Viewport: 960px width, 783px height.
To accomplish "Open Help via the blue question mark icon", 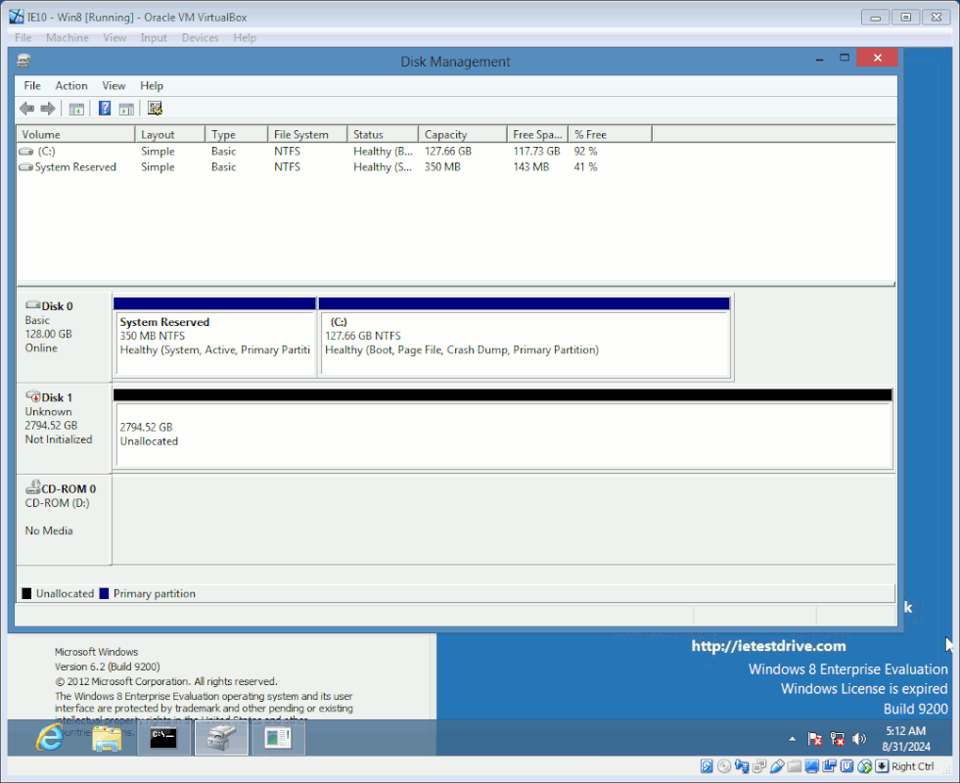I will [105, 109].
